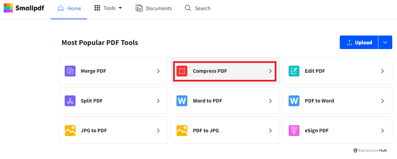The width and height of the screenshot is (397, 159).
Task: Go to the Home tab
Action: 69,8
